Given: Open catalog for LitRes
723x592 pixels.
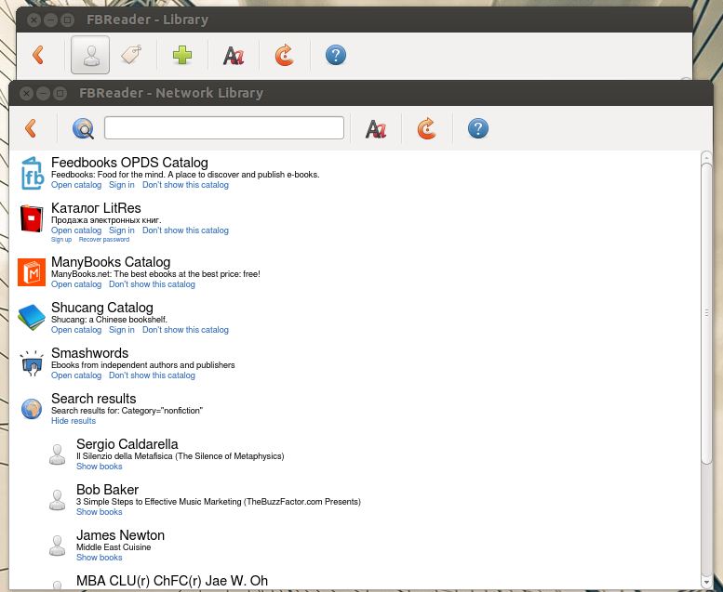Looking at the screenshot, I should tap(76, 230).
